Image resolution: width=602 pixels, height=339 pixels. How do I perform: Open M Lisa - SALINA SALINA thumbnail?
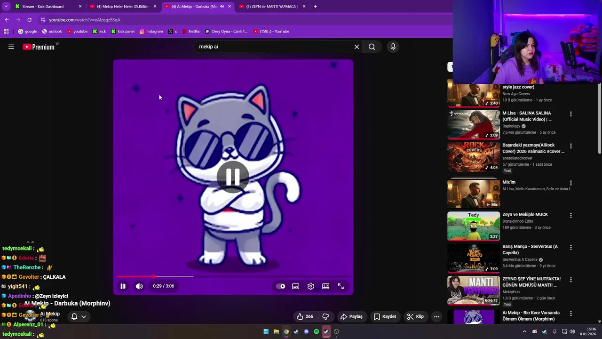[474, 125]
